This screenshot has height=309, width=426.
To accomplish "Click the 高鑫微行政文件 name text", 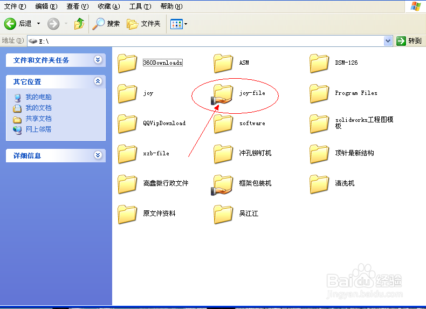I will (166, 183).
